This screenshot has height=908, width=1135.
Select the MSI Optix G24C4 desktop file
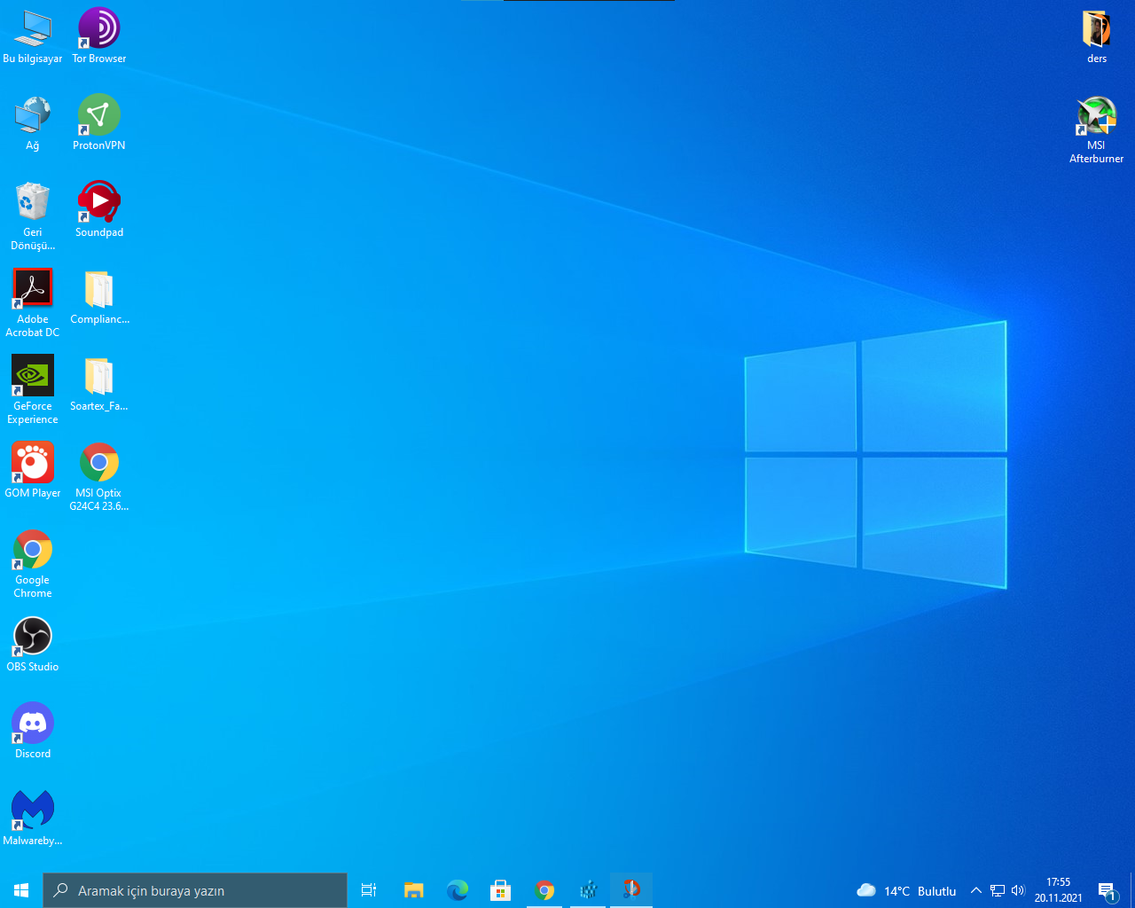click(x=99, y=477)
